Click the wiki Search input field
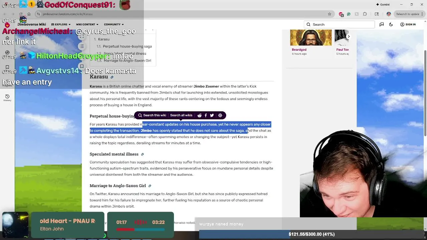Screen dimensions: 427x240 [x=339, y=24]
